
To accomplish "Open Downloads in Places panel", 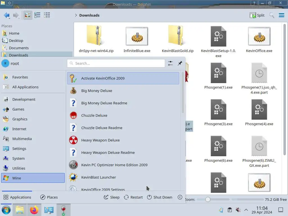I will [x=37, y=55].
